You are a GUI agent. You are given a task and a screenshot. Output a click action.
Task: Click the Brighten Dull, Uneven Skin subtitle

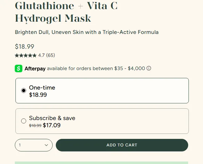(x=87, y=32)
